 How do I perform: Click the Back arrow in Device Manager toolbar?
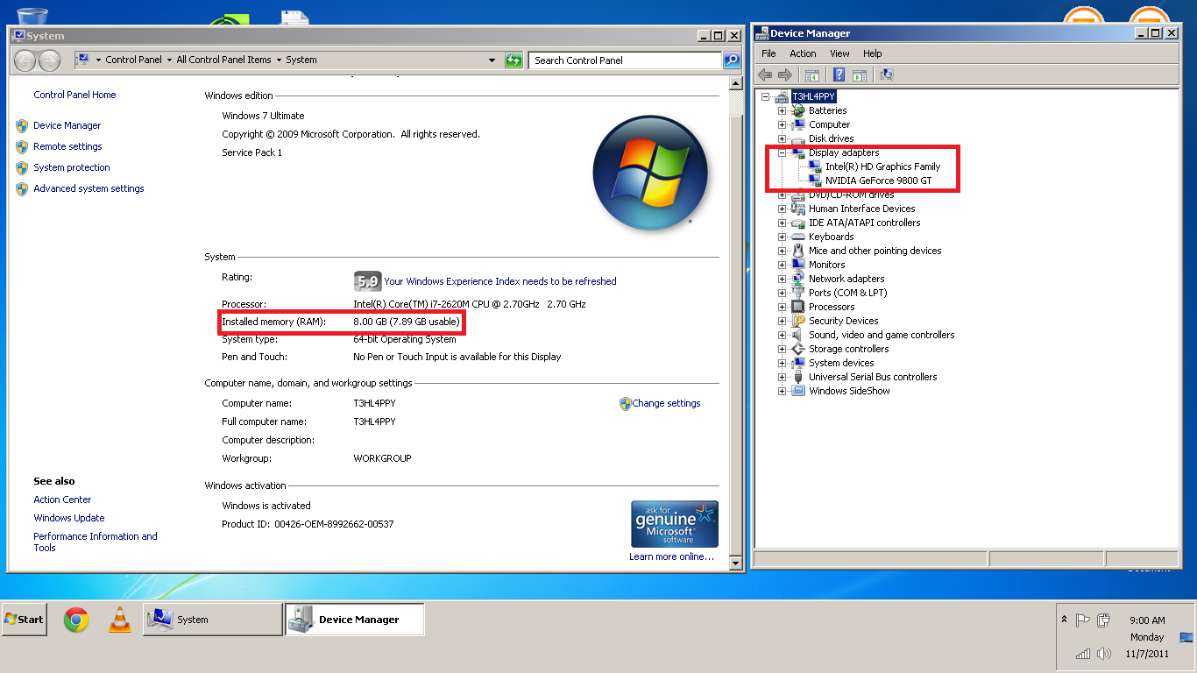coord(765,75)
